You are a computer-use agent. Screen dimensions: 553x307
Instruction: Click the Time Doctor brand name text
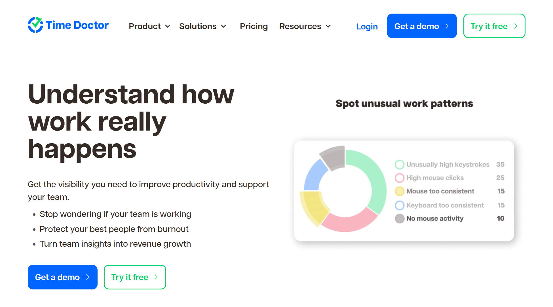point(77,25)
